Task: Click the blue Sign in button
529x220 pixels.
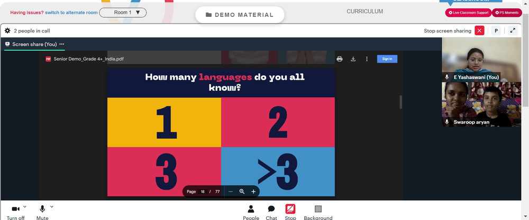Action: click(387, 59)
